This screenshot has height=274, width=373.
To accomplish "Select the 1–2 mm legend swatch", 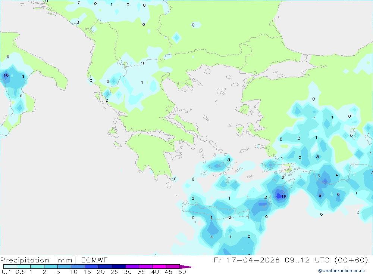I will pos(37,267).
